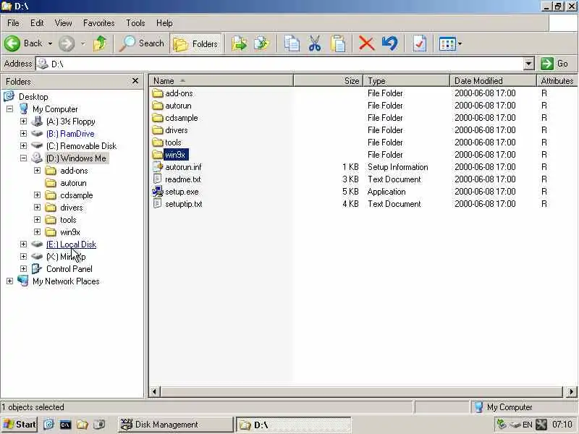Expand the (A:) 3½ Floppy node
Viewport: 579px width, 434px height.
click(23, 121)
